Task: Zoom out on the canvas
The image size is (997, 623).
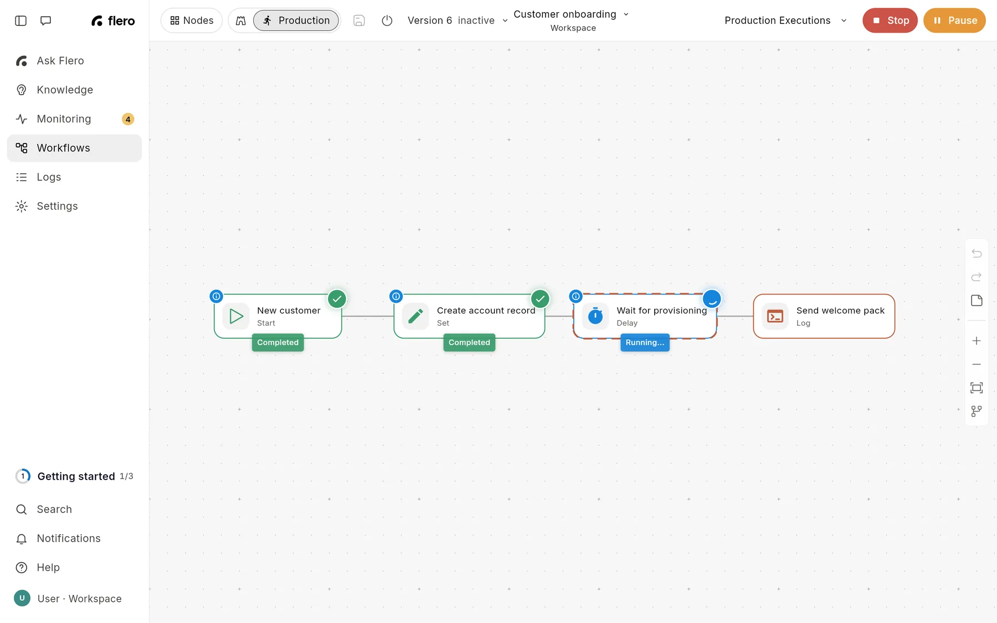Action: pyautogui.click(x=977, y=364)
